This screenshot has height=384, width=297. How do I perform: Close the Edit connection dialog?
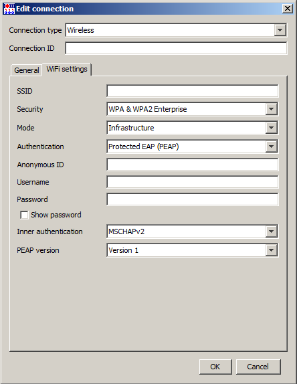coord(288,9)
